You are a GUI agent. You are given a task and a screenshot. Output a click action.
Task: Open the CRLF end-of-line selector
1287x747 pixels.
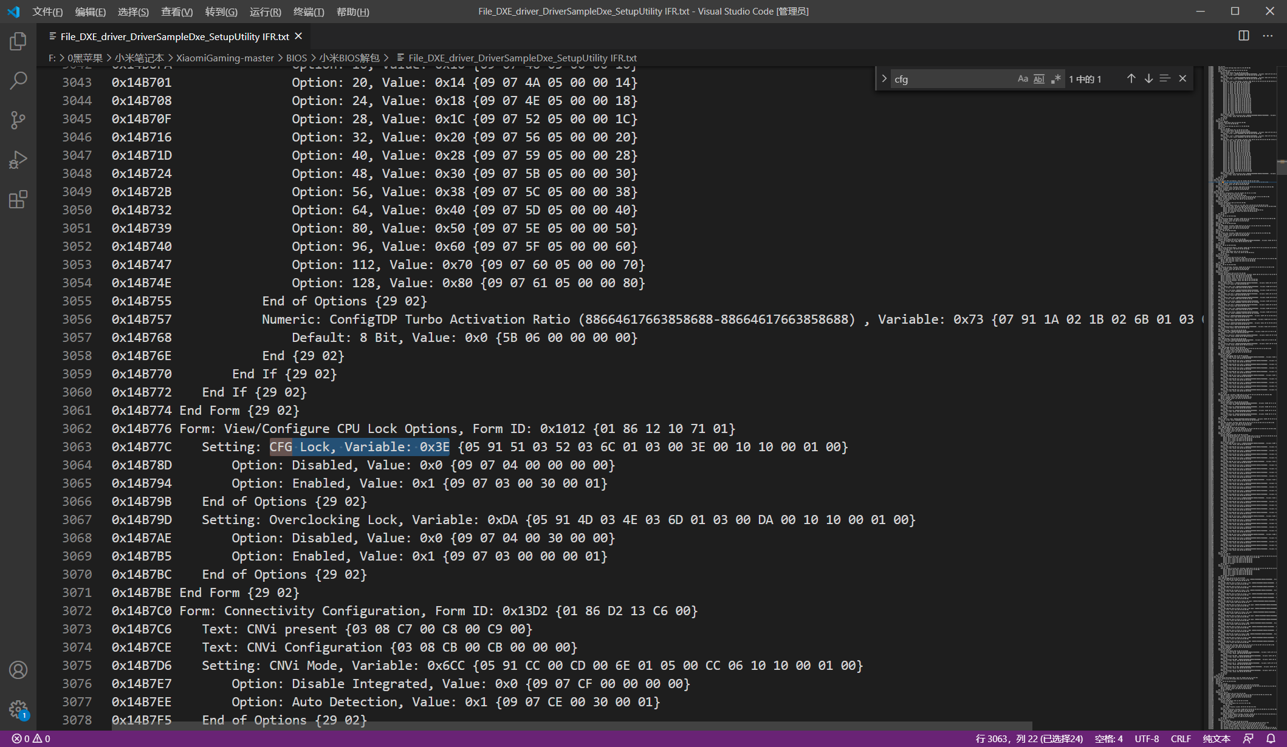tap(1181, 738)
